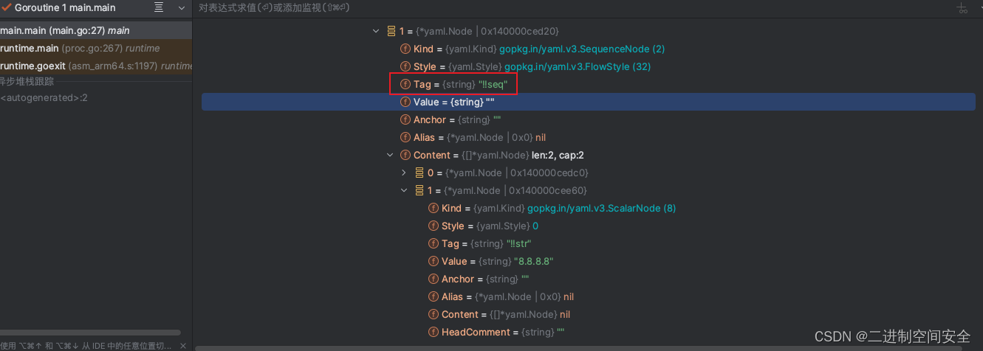
Task: Collapse the Content slice node
Action: [x=390, y=155]
